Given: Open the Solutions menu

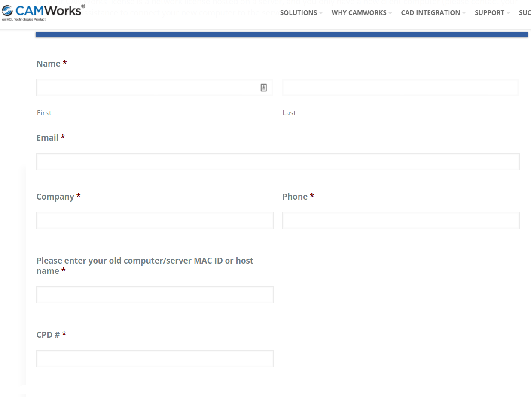Looking at the screenshot, I should [299, 13].
